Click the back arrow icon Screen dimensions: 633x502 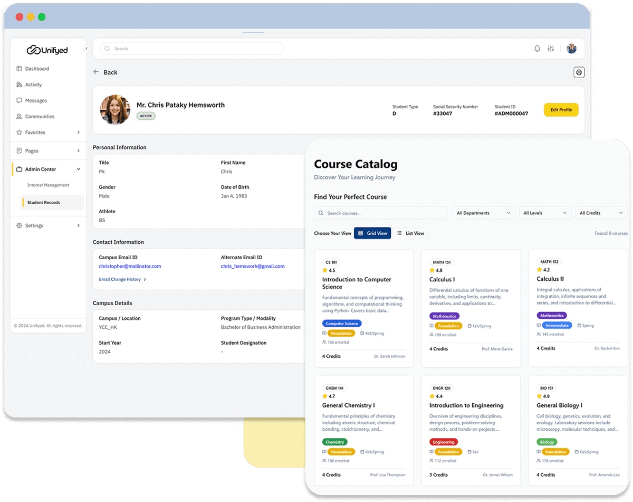coord(96,72)
